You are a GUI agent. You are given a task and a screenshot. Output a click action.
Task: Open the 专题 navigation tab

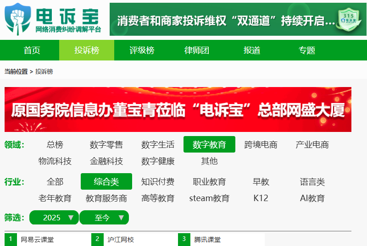(306, 50)
